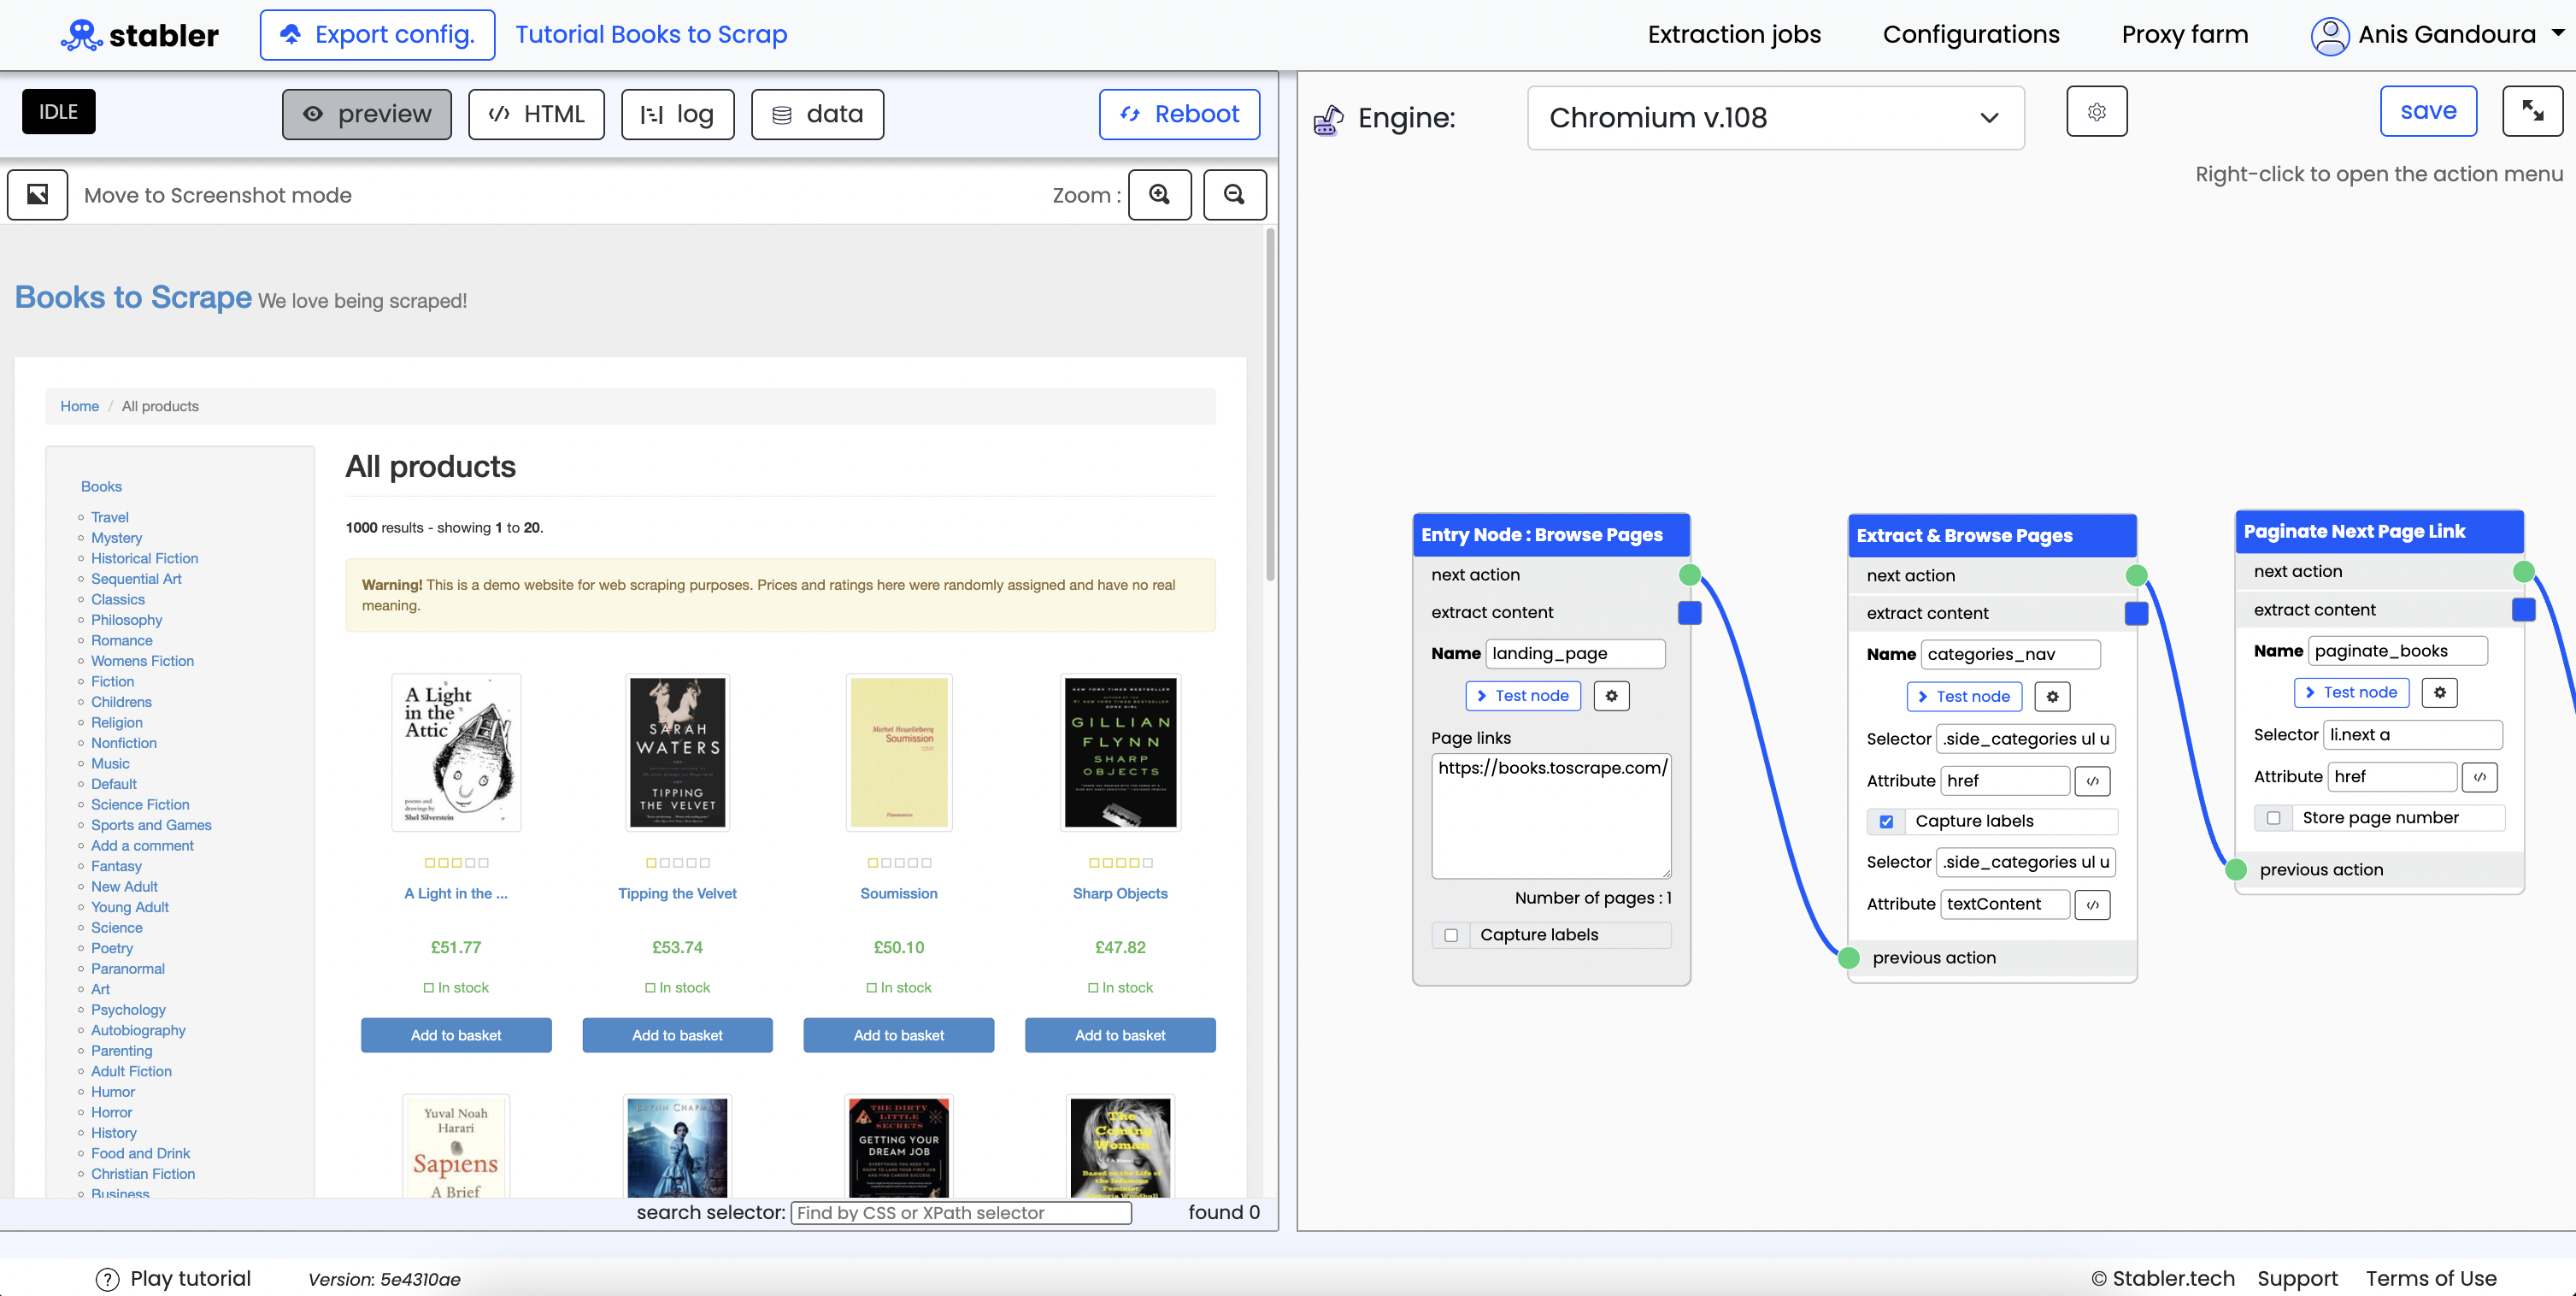Open the Support footer link
Screen dimensions: 2576x1296
2297,1279
